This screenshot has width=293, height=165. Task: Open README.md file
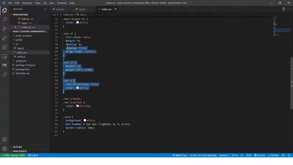22,73
